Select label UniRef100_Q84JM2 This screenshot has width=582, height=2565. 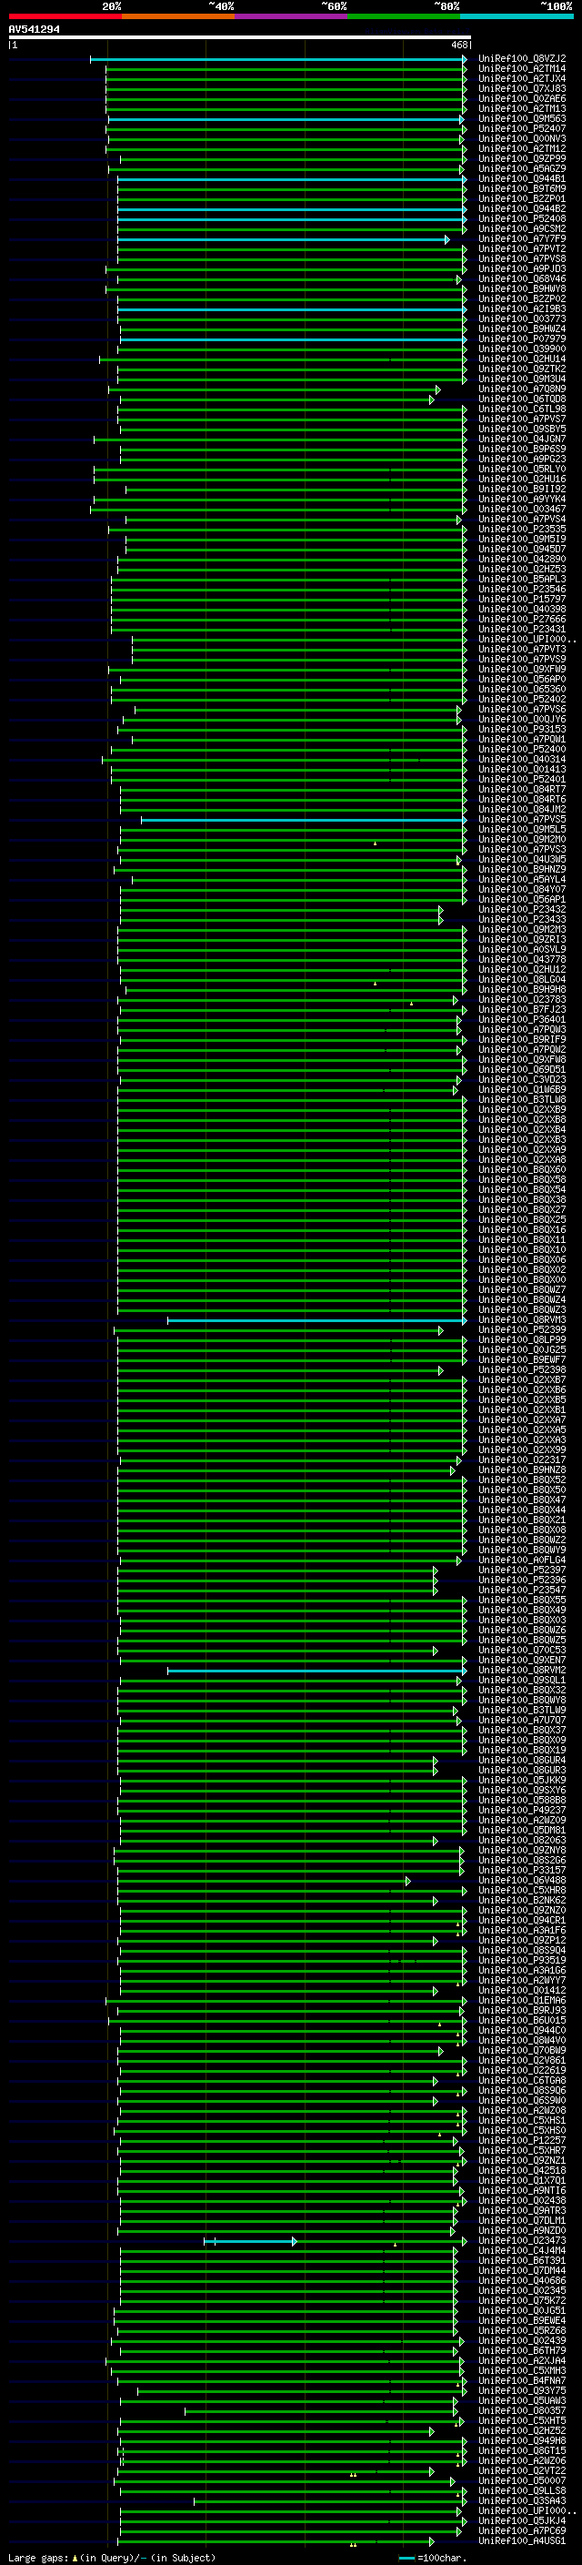(521, 810)
